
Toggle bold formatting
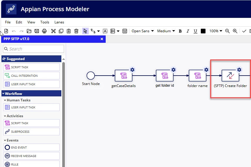click(180, 31)
